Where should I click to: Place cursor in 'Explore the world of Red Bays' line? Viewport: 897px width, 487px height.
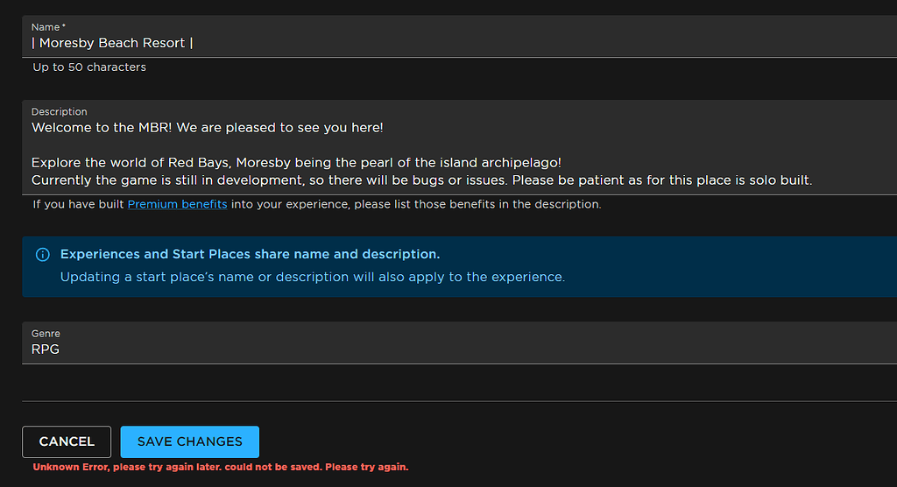(x=296, y=163)
